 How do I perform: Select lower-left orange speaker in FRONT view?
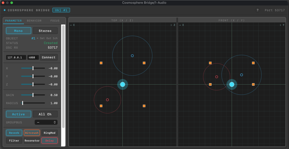point(210,85)
